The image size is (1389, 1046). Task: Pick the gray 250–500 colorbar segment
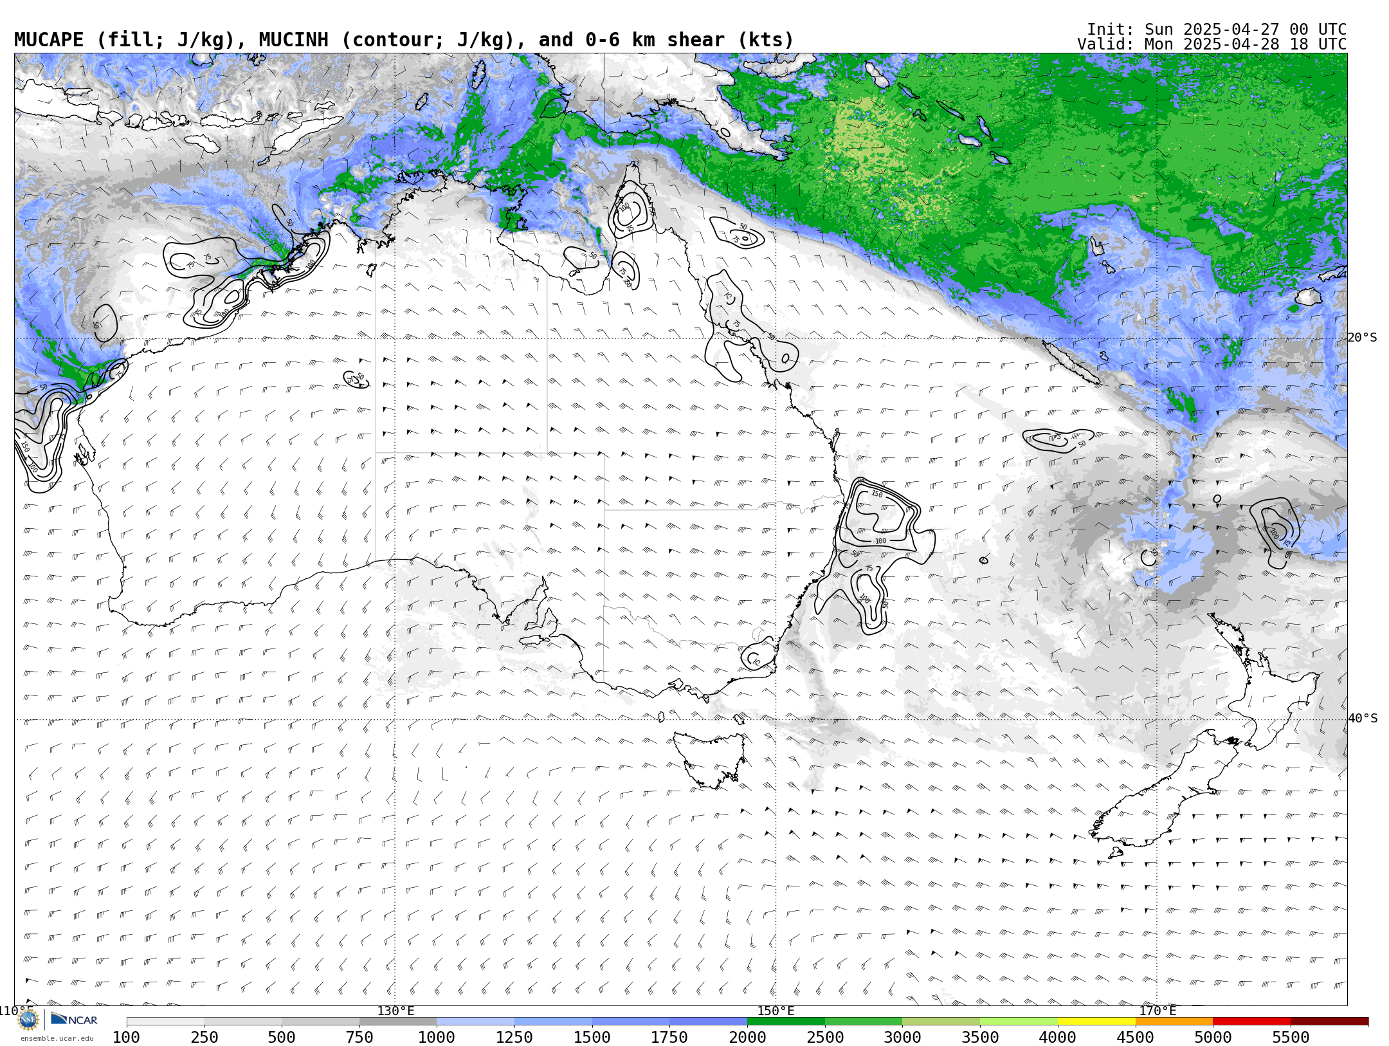(243, 1022)
